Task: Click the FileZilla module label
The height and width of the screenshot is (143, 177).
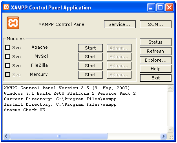Action: [x=39, y=65]
